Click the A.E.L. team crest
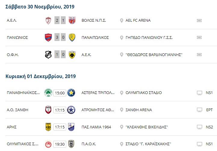Image resolution: width=217 pixels, height=151 pixels. pyautogui.click(x=48, y=20)
